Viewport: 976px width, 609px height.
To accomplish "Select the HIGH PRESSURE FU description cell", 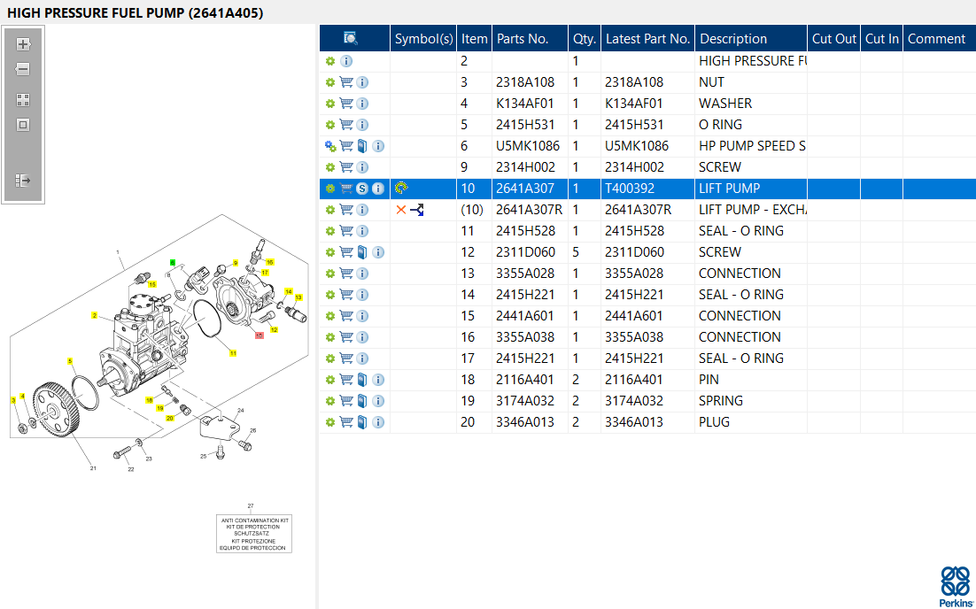I will (753, 61).
